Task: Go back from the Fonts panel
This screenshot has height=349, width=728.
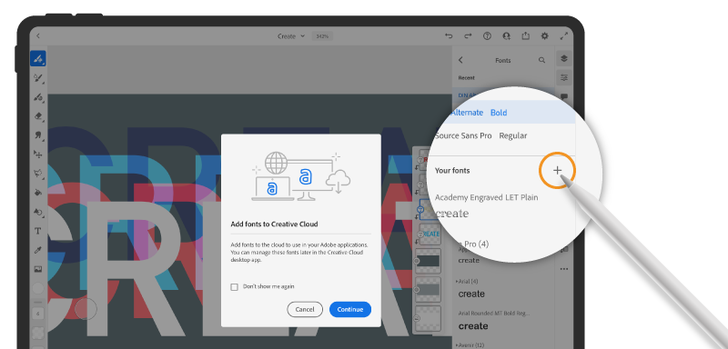Action: (x=460, y=60)
